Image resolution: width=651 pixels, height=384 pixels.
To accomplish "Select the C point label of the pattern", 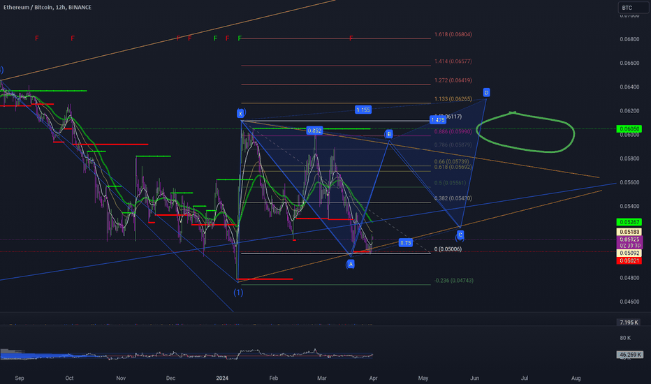I will coord(460,235).
